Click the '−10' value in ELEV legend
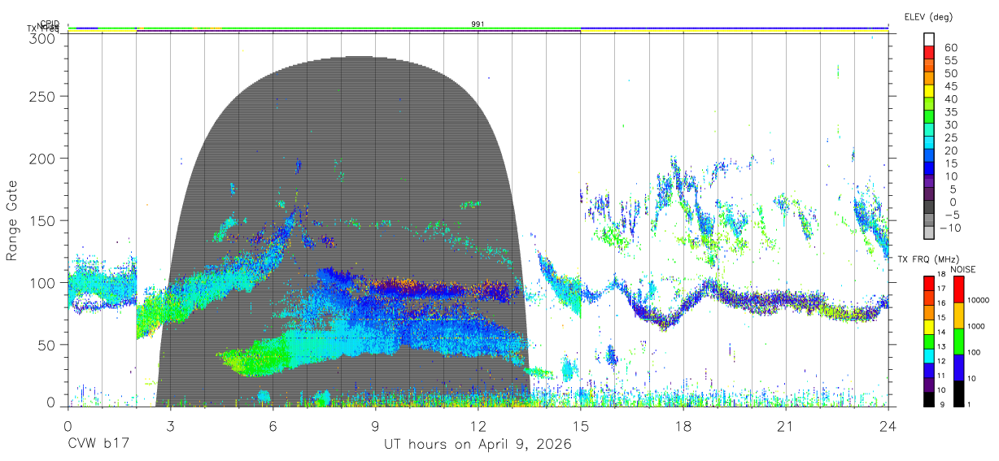This screenshot has width=999, height=461. [x=949, y=228]
